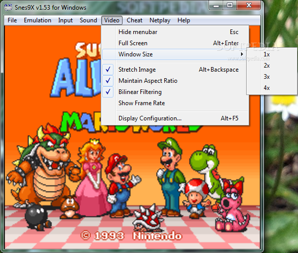
Task: Select Full Screen option
Action: point(175,43)
